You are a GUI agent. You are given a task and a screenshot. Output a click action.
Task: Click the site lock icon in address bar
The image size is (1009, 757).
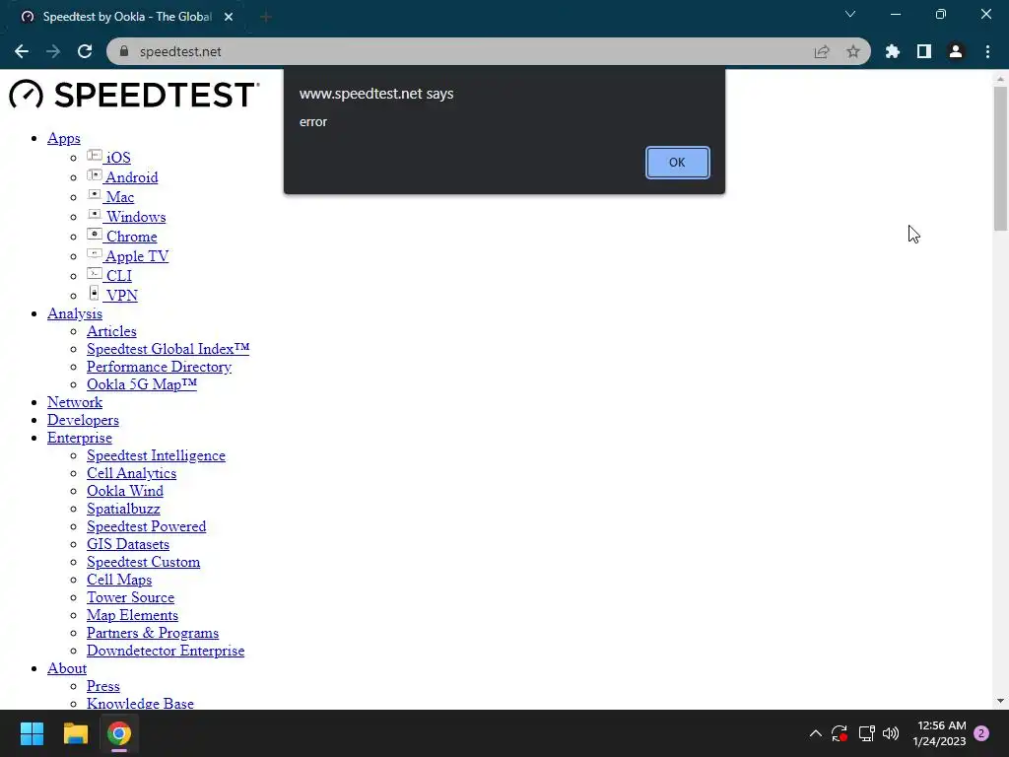(124, 51)
